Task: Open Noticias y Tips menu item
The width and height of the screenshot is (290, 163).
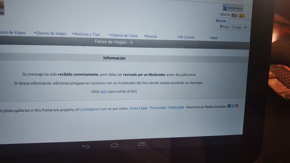Action: point(87,34)
